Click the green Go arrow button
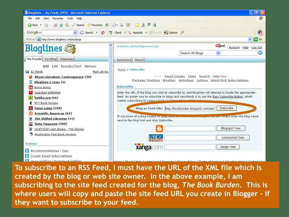Image resolution: width=289 pixels, height=217 pixels. 255,39
